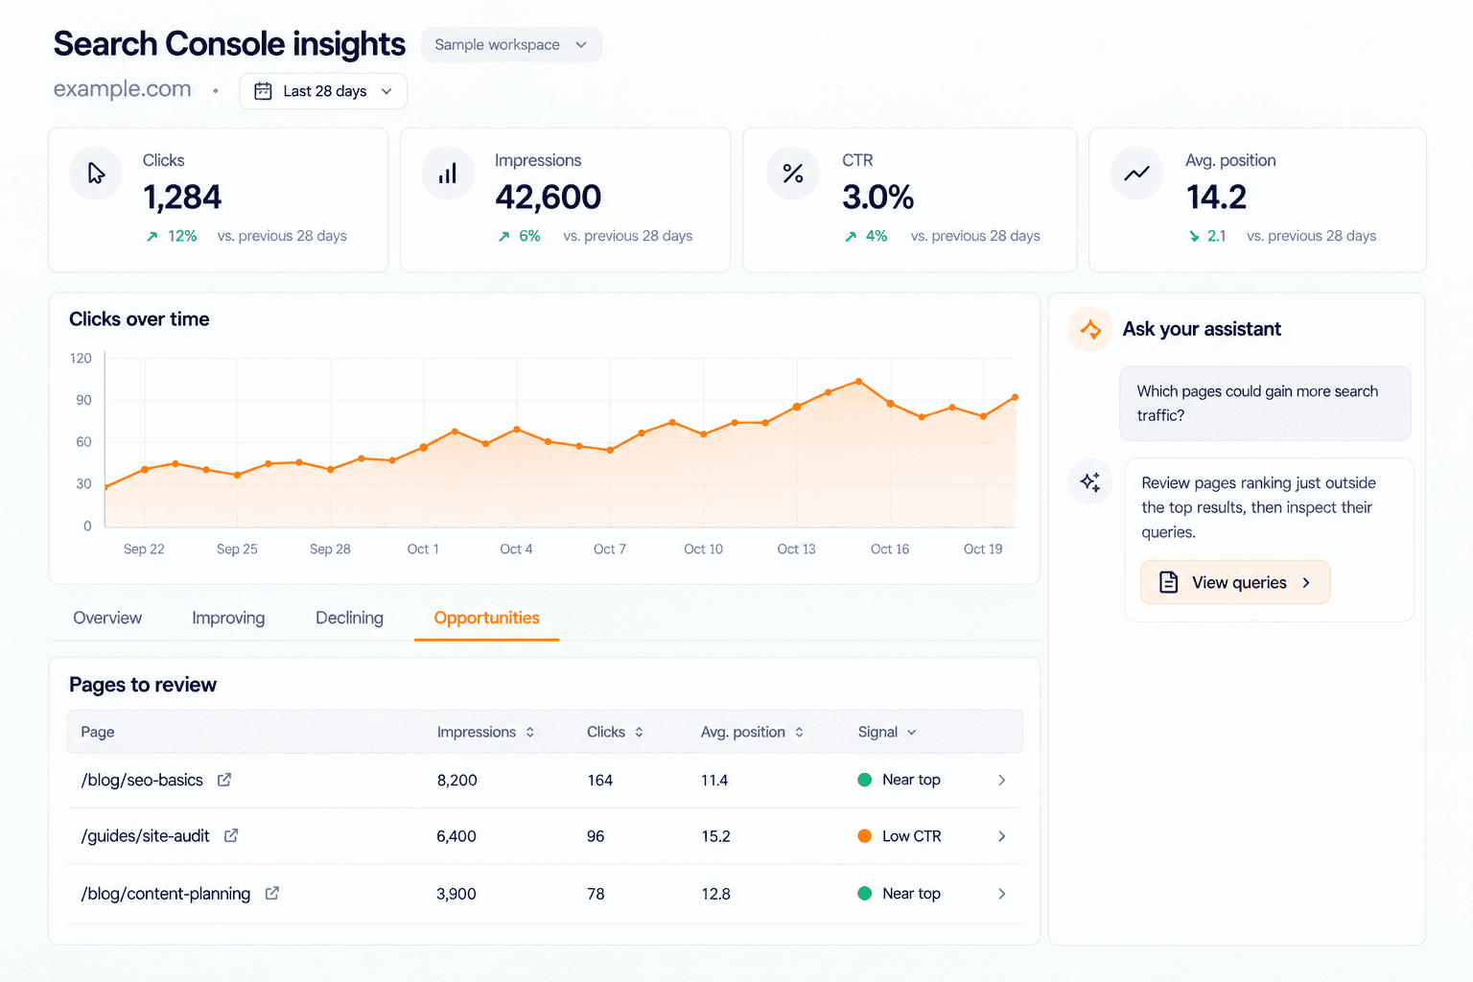Click the 'Which pages could gain more search traffic?' prompt
This screenshot has width=1473, height=982.
(1265, 404)
